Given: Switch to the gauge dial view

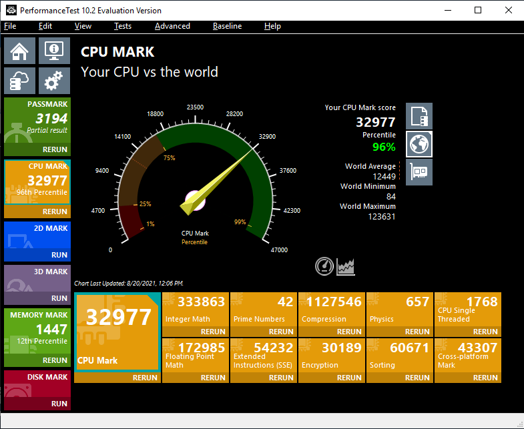Looking at the screenshot, I should coord(324,266).
